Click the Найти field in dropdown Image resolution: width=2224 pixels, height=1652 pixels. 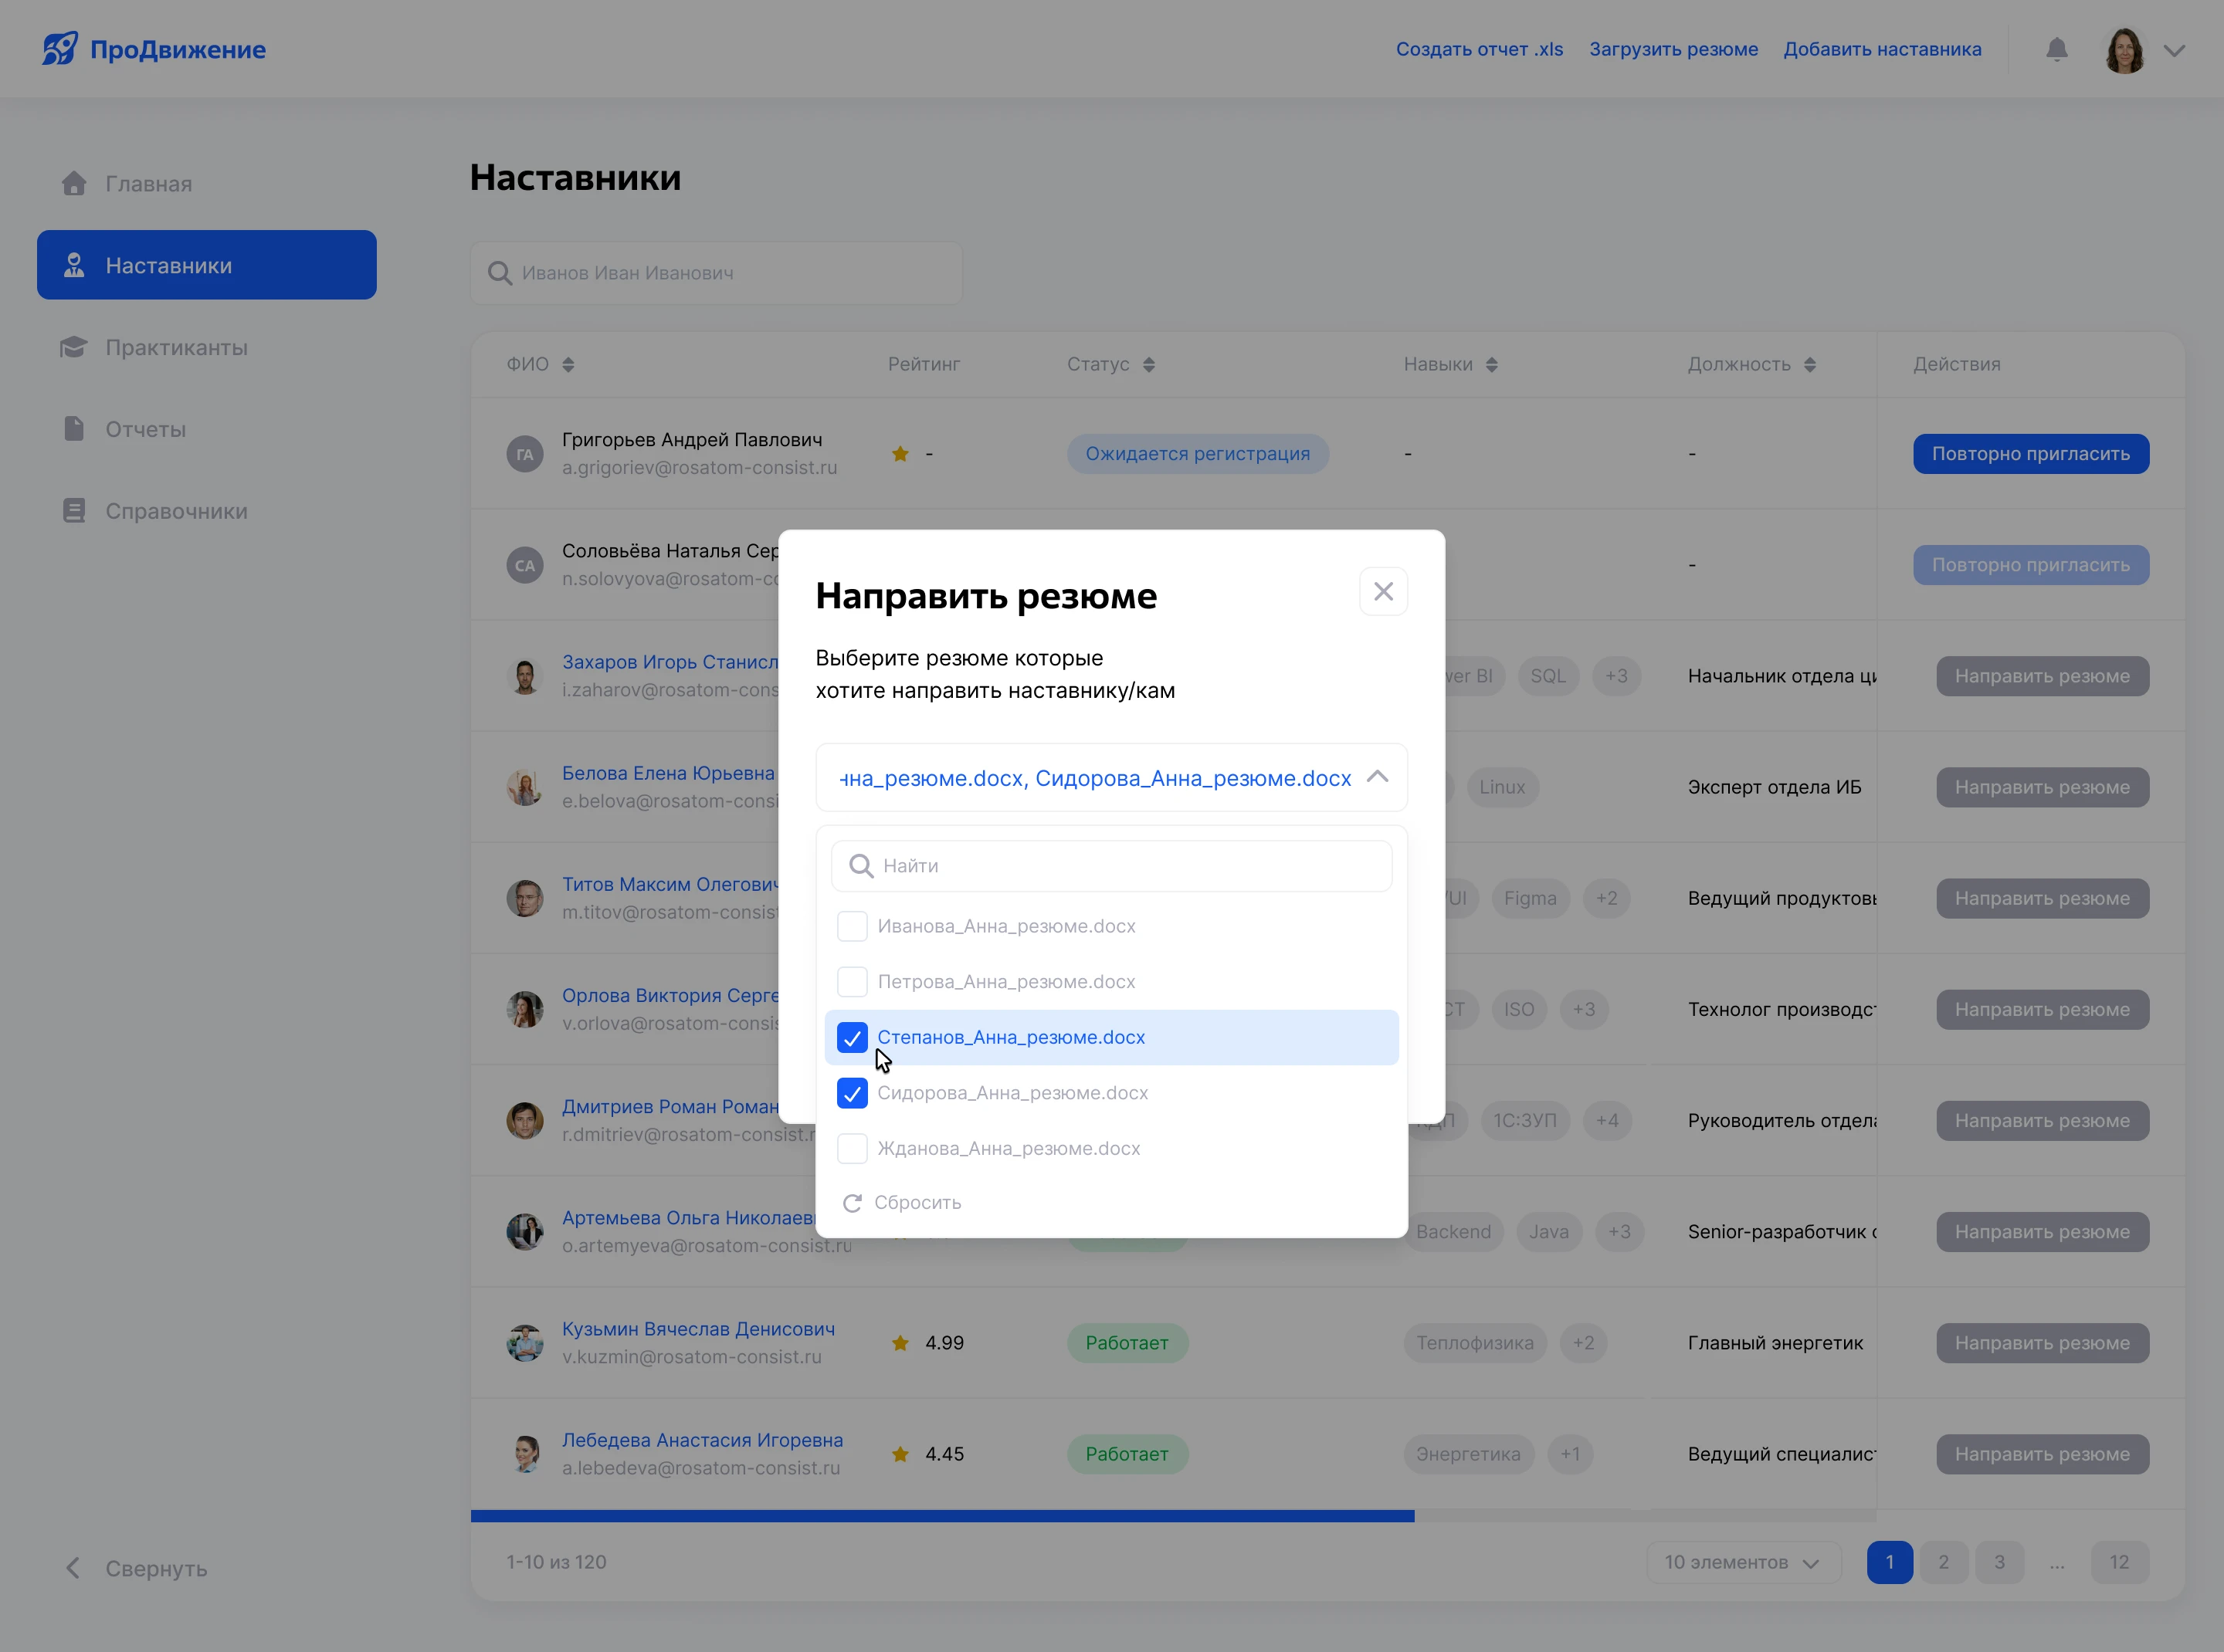pyautogui.click(x=1111, y=866)
